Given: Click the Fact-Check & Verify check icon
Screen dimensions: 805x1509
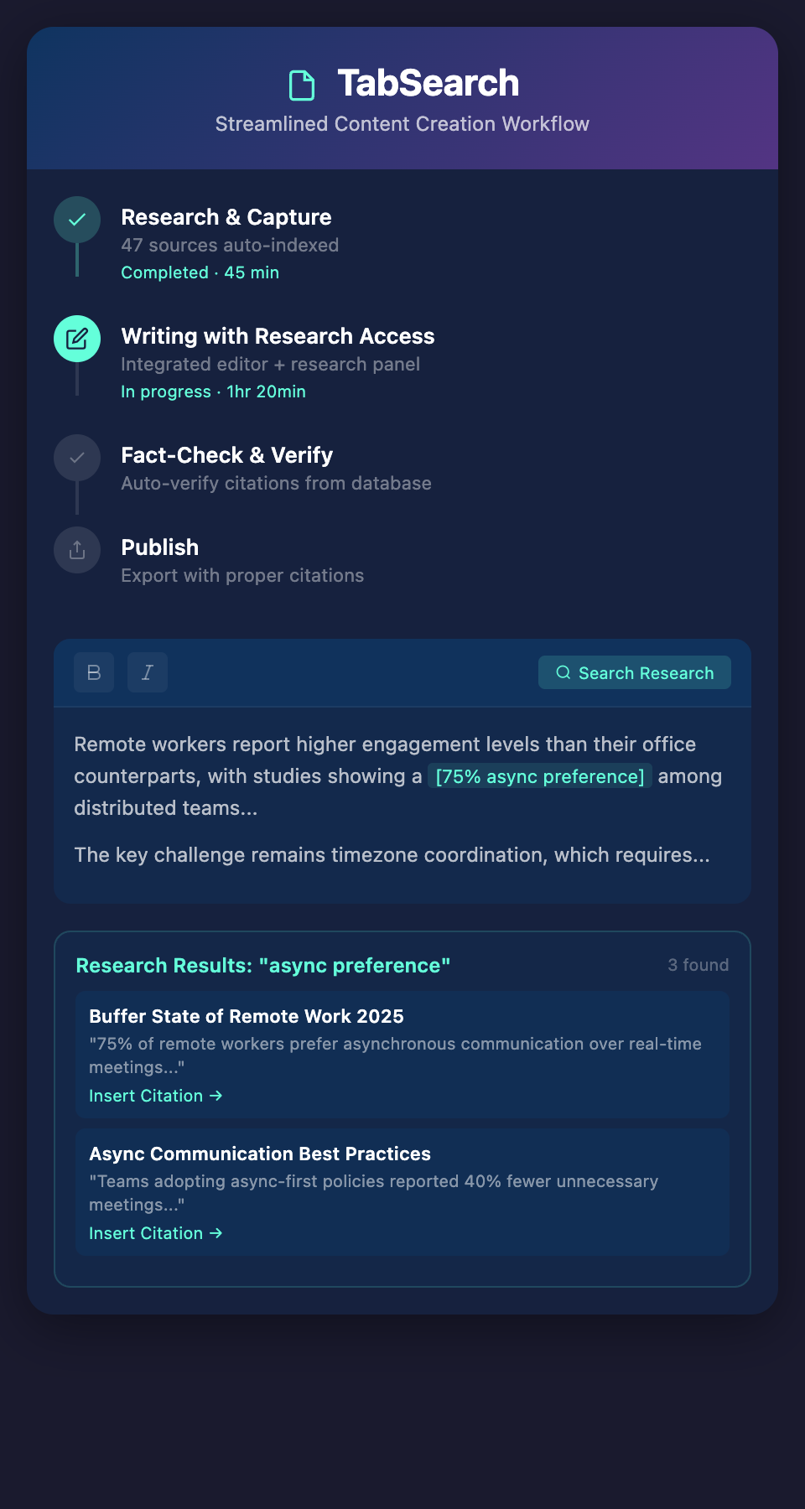Looking at the screenshot, I should 77,458.
